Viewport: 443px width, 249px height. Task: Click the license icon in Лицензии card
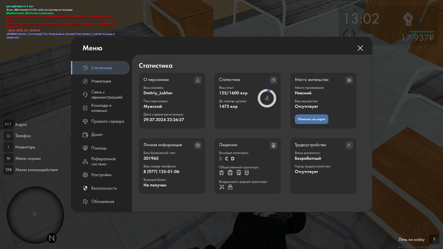pos(273,145)
